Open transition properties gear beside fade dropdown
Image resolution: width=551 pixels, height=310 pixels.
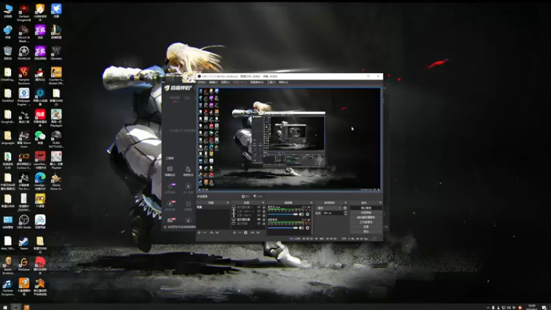[x=345, y=208]
